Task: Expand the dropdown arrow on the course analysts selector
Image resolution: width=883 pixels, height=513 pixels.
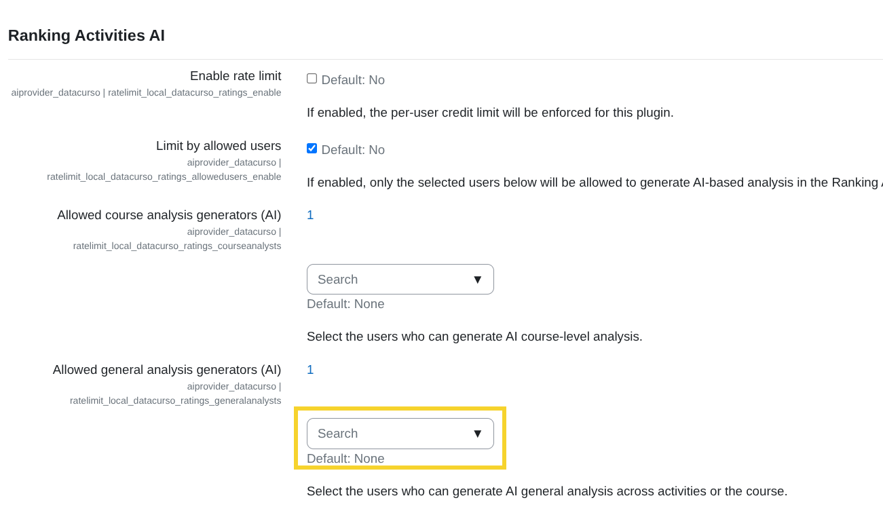Action: click(x=477, y=279)
